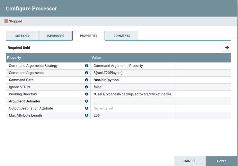Edit the Command Path value /usr/bin/python
The height and width of the screenshot is (166, 238).
(133, 80)
